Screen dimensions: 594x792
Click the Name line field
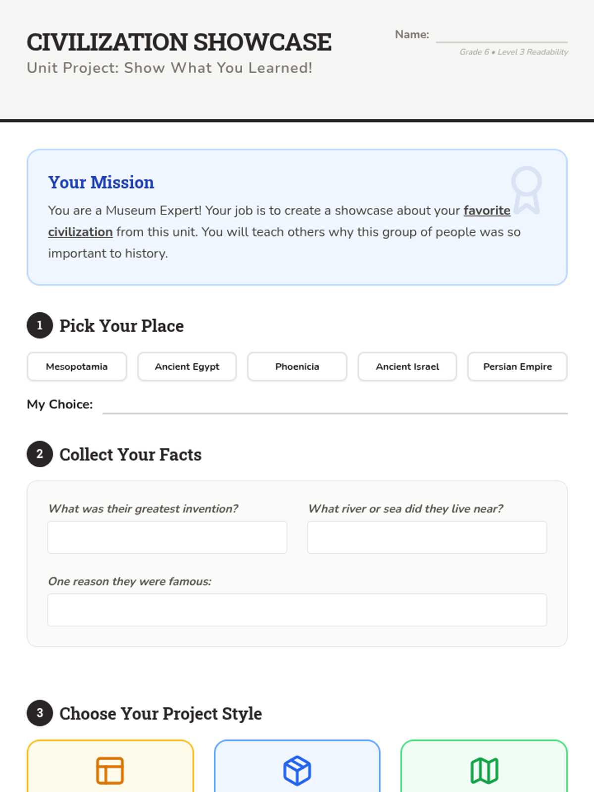[501, 36]
